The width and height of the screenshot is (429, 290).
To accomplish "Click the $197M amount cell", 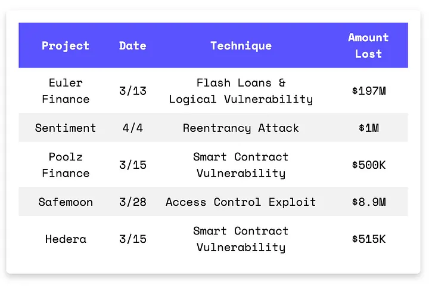I will [x=369, y=91].
